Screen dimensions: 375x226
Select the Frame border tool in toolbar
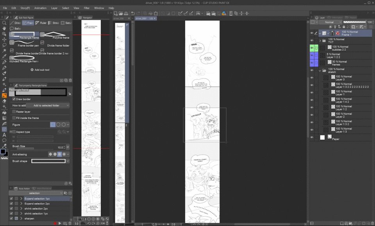tap(4, 129)
